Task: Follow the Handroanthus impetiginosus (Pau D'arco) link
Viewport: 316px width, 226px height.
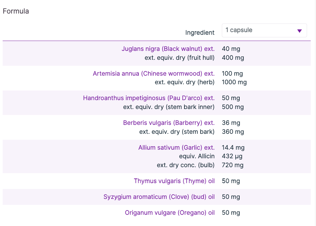Action: (x=149, y=98)
